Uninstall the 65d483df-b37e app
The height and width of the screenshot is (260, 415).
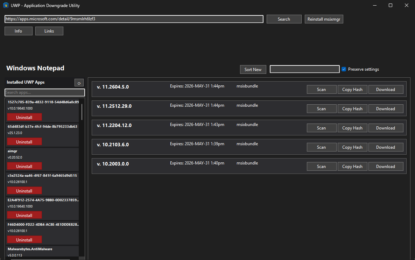click(x=24, y=142)
